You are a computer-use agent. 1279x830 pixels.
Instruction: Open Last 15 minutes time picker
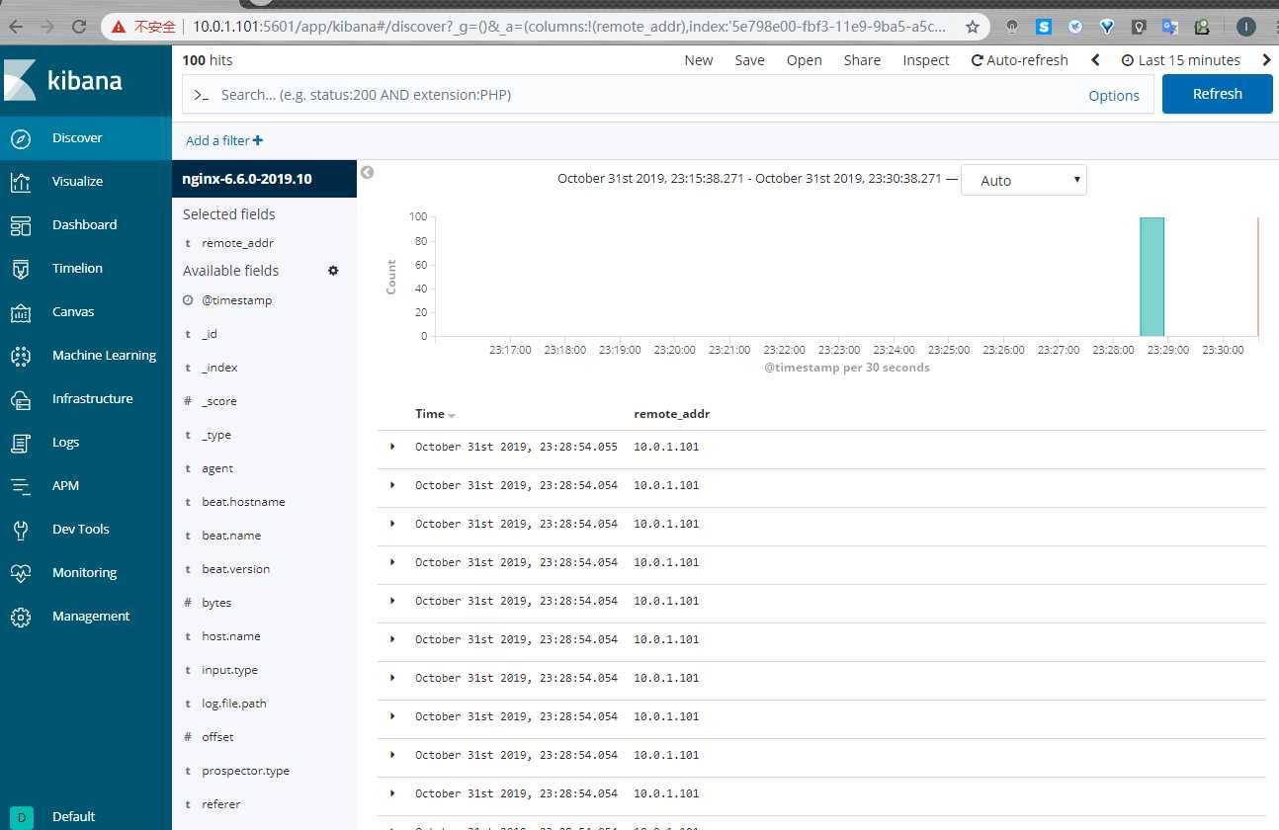[x=1180, y=60]
